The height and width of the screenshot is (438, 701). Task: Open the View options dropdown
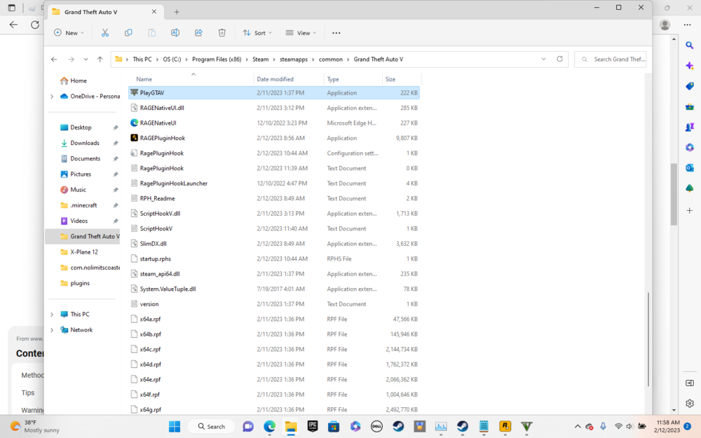301,32
